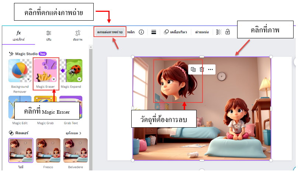Click the duplicate icon on floating toolbar
The image size is (298, 173).
click(193, 70)
